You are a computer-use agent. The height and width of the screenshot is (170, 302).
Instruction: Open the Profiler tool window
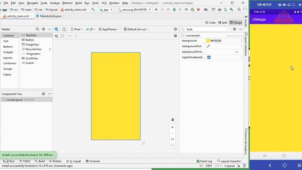click(x=55, y=161)
